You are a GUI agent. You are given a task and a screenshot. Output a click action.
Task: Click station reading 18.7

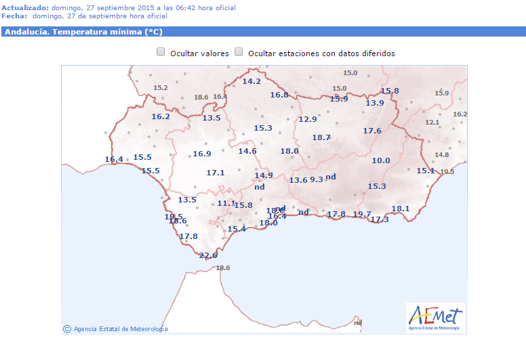coord(321,137)
